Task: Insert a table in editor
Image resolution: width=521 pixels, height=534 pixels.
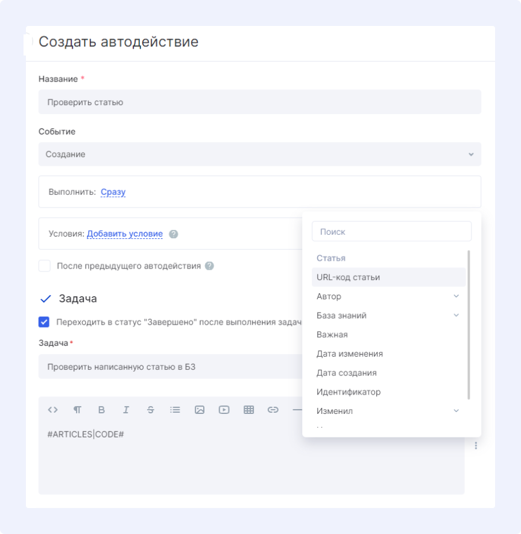Action: [248, 410]
